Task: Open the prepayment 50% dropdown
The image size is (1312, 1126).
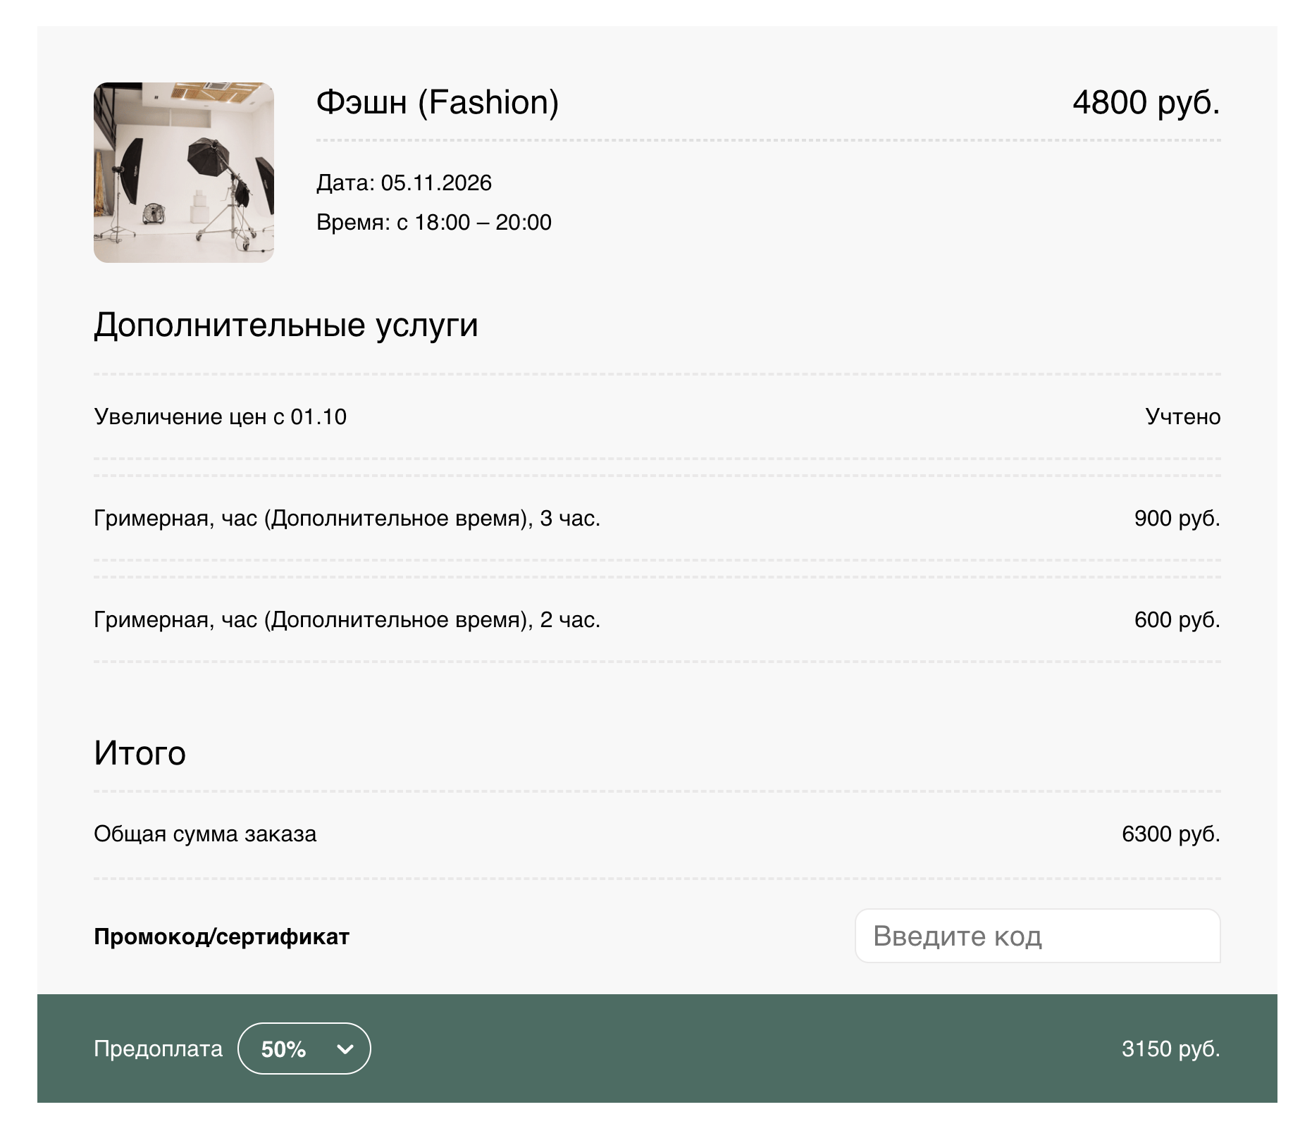Action: coord(304,1048)
